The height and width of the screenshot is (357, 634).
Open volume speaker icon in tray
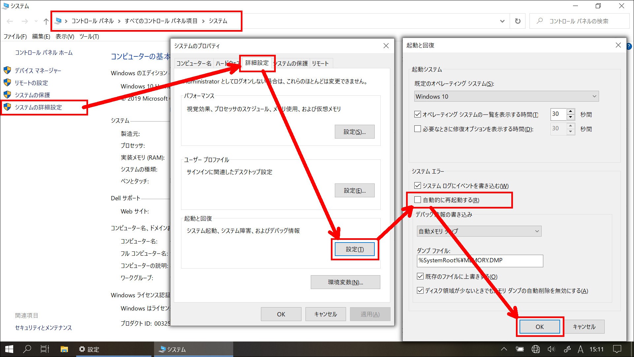pos(551,349)
